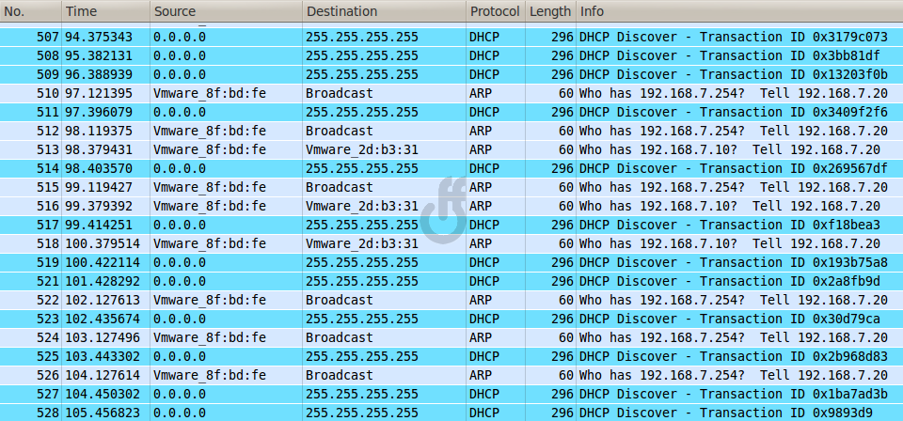Sort by the Protocol column header
The width and height of the screenshot is (903, 421).
[496, 11]
